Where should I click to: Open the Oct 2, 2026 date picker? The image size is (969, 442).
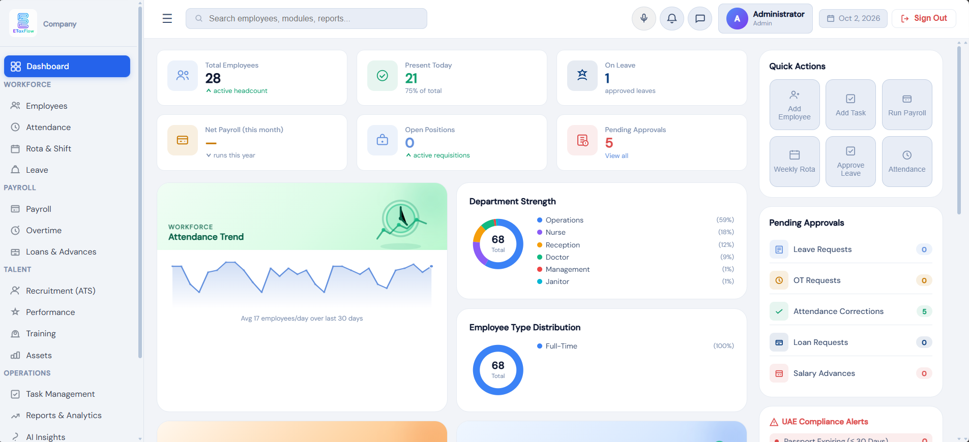coord(853,19)
